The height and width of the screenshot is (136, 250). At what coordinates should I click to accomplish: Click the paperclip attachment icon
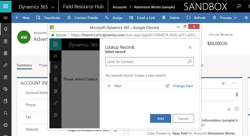(237, 94)
